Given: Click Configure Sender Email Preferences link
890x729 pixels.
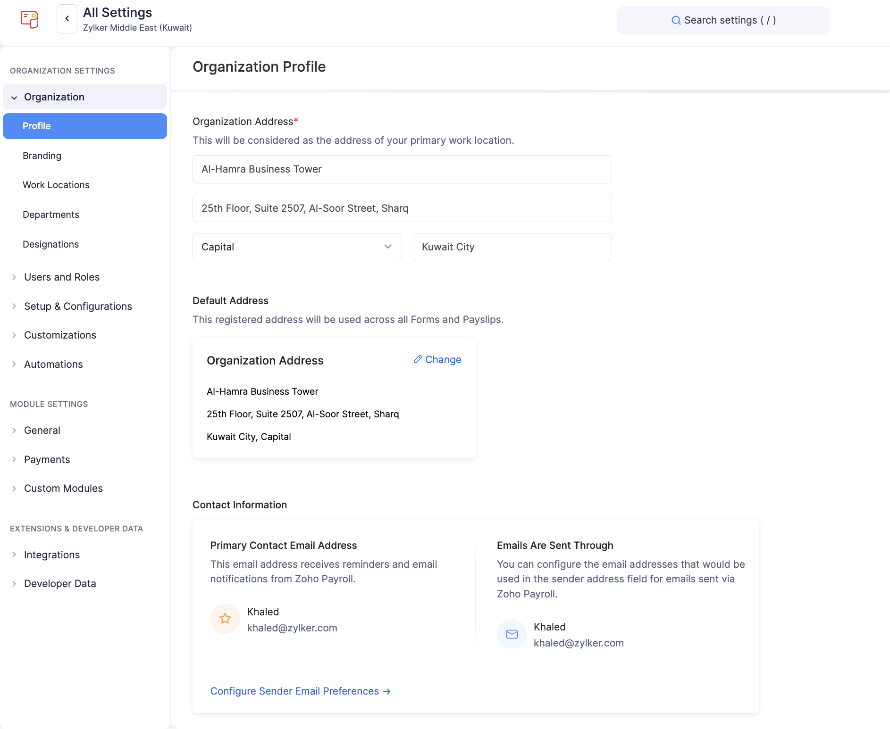Looking at the screenshot, I should point(294,691).
